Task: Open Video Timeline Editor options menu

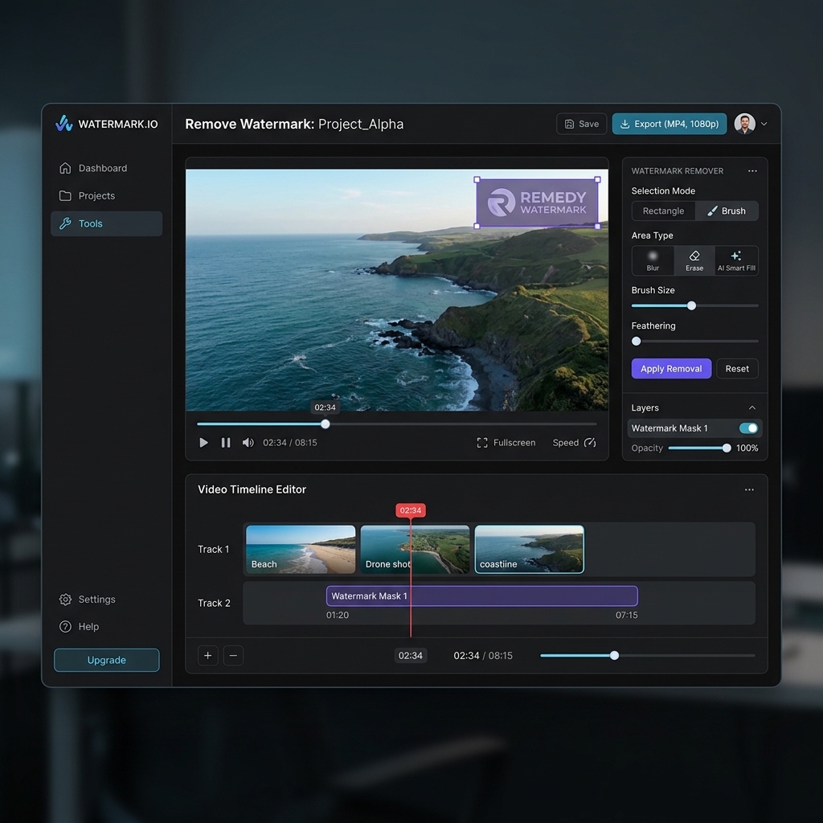Action: (x=749, y=489)
